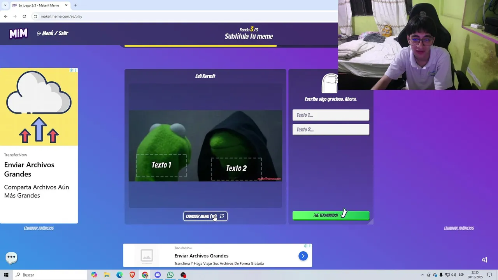Close the Make it Meme tab
The width and height of the screenshot is (498, 280).
pyautogui.click(x=66, y=5)
